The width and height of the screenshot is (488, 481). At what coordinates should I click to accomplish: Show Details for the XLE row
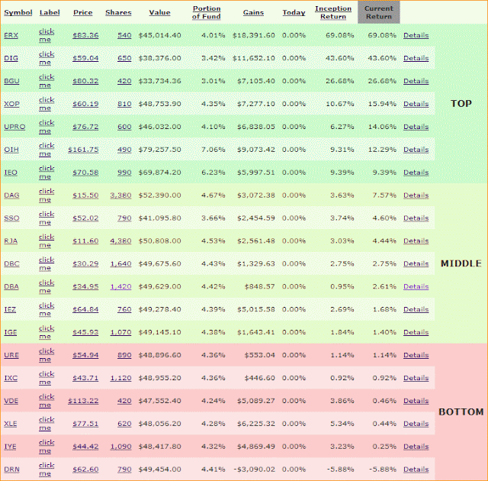tap(416, 424)
